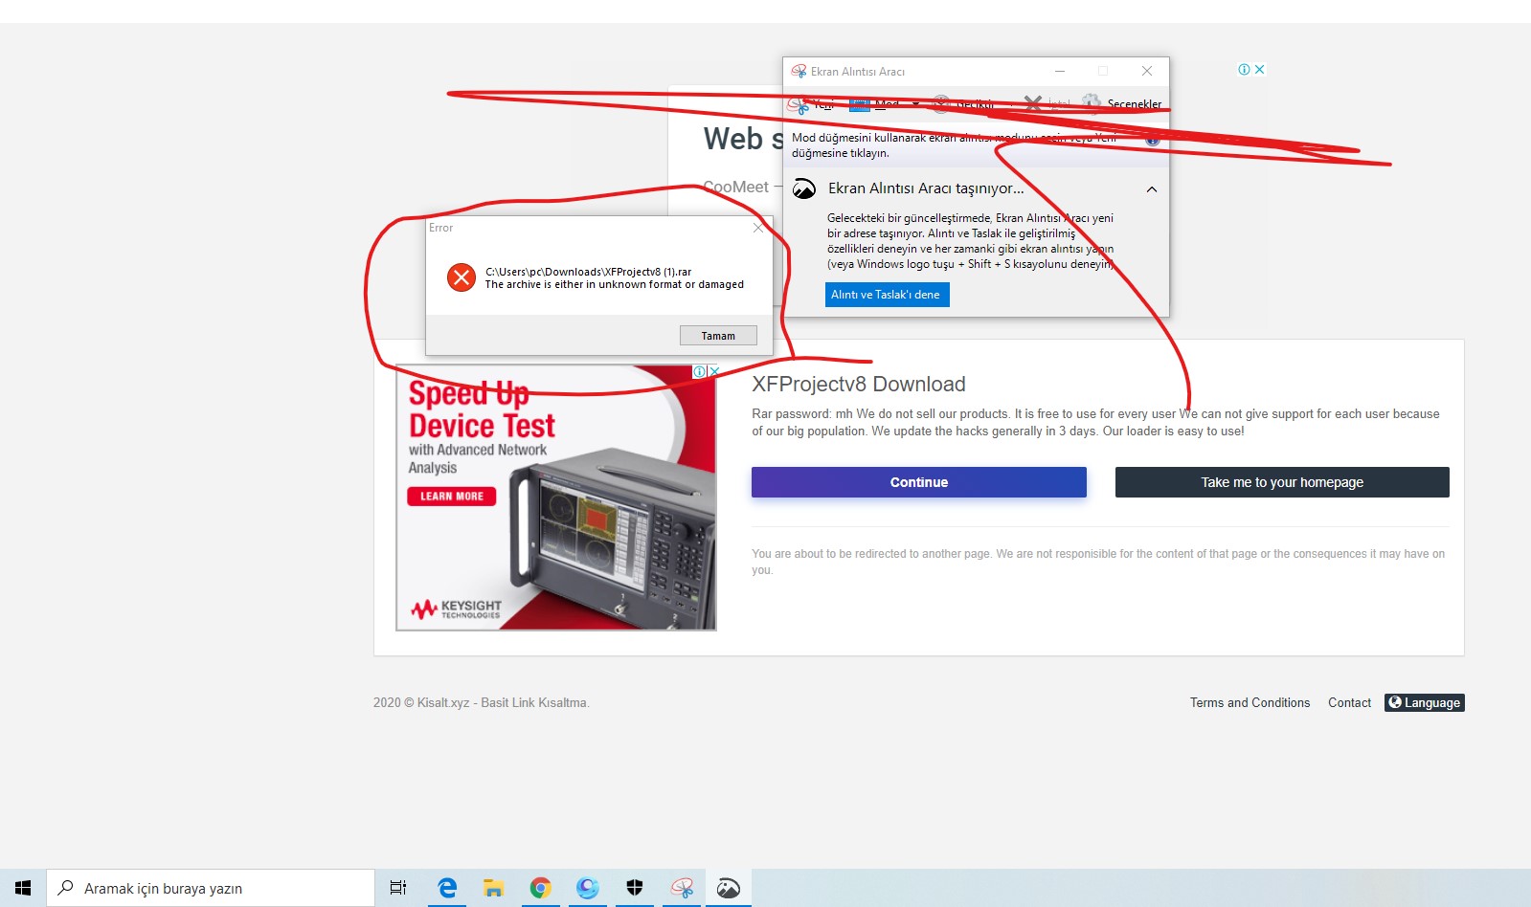Screen dimensions: 1531x907
Task: Close the Ekran Alıntısı Aracı window
Action: click(1147, 71)
